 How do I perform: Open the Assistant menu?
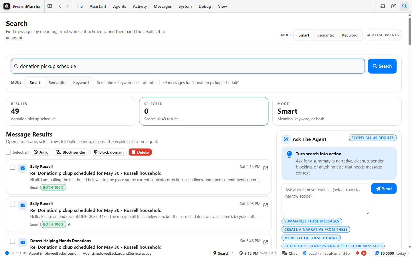coord(98,6)
